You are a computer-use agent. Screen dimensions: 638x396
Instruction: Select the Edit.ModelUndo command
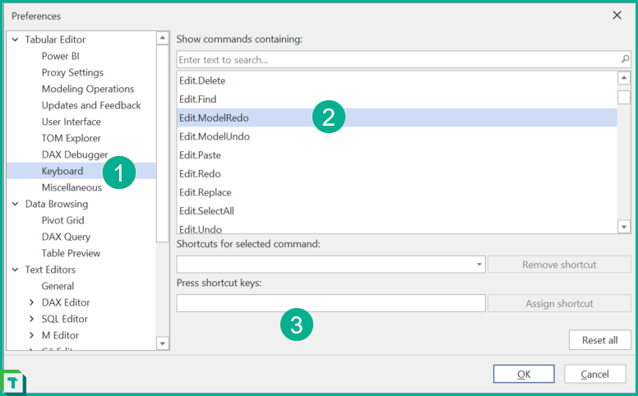coord(215,136)
